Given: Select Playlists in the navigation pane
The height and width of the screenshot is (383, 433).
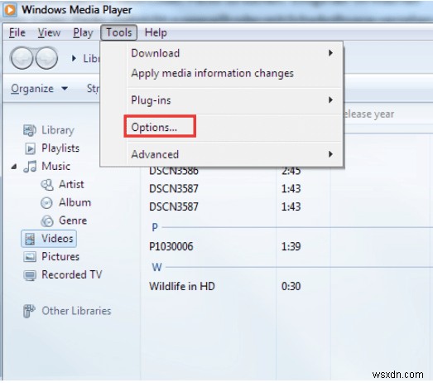Looking at the screenshot, I should click(60, 148).
